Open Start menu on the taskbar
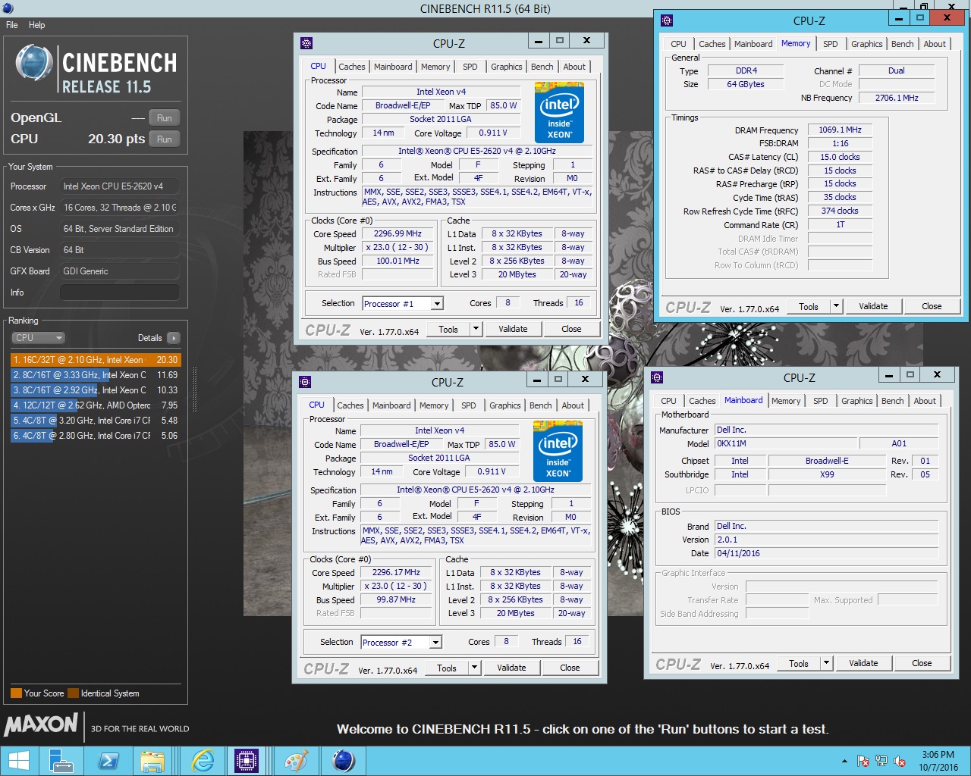The height and width of the screenshot is (776, 971). [x=18, y=761]
